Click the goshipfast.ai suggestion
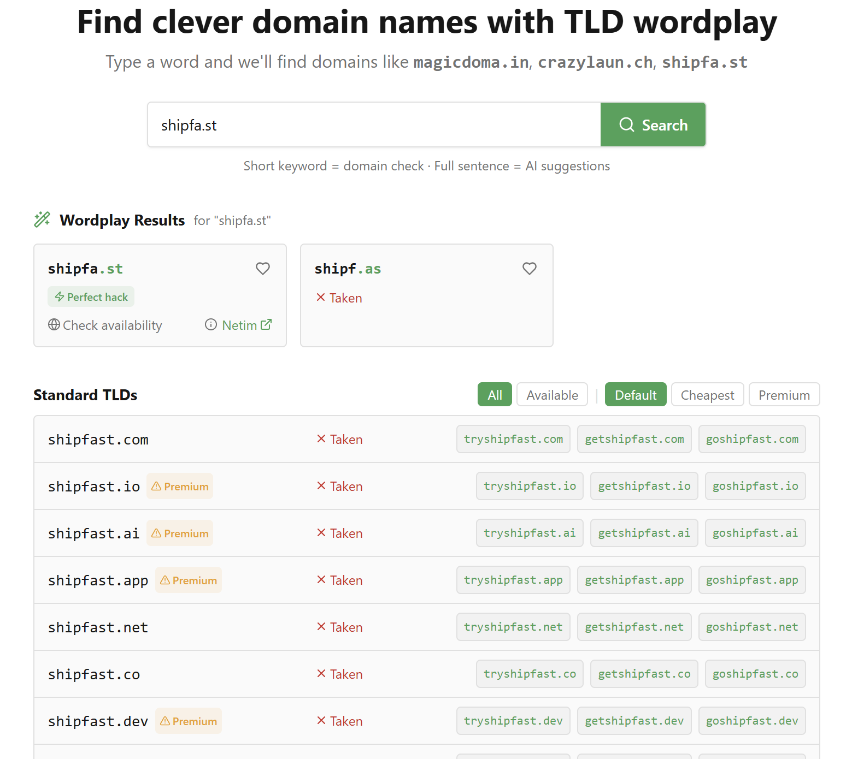 click(755, 533)
